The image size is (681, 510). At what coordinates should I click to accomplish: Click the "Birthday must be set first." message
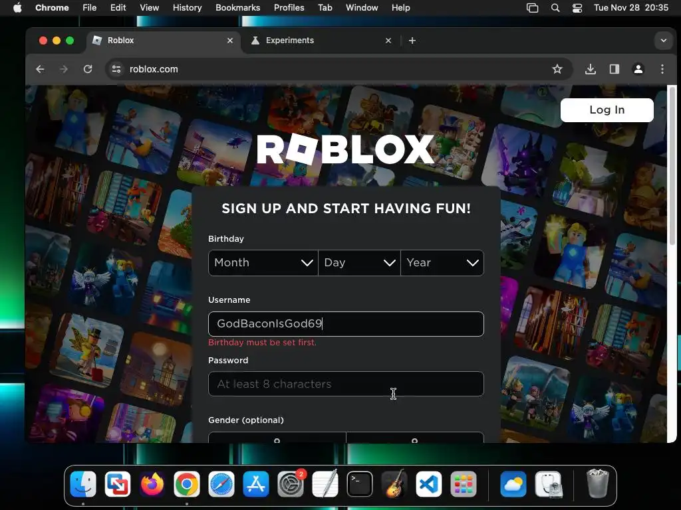[262, 343]
